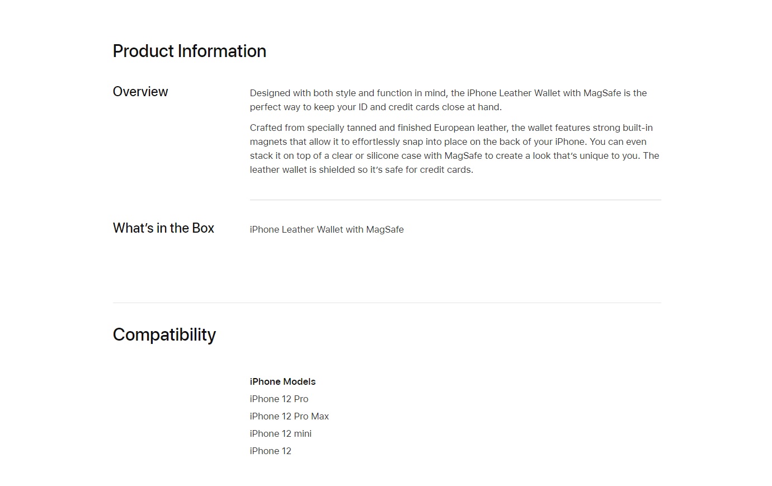Click the line starting "Crafted from specially tanned"
Screen dimensions: 772x486
point(451,128)
